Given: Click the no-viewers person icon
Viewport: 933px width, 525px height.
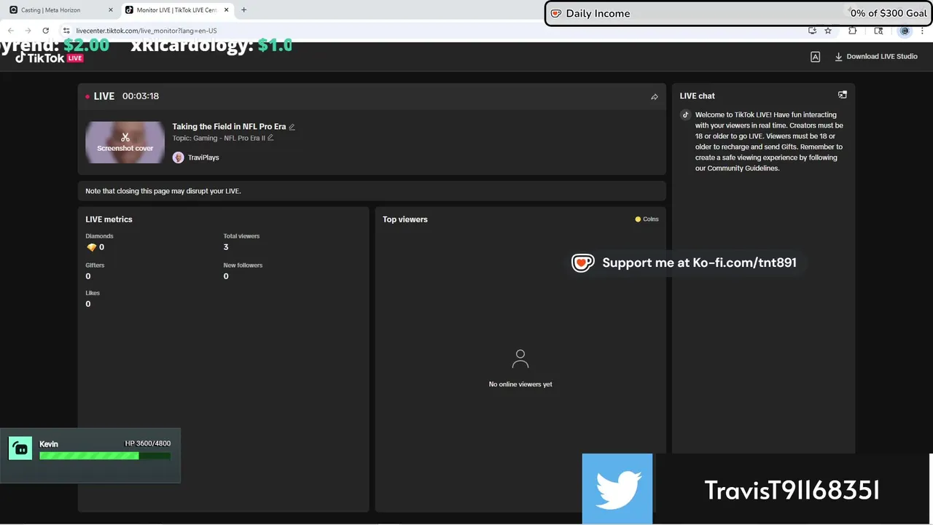Looking at the screenshot, I should (520, 359).
